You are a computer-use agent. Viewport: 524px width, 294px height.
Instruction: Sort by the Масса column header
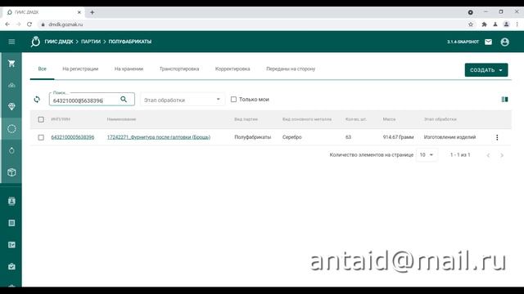pyautogui.click(x=389, y=119)
